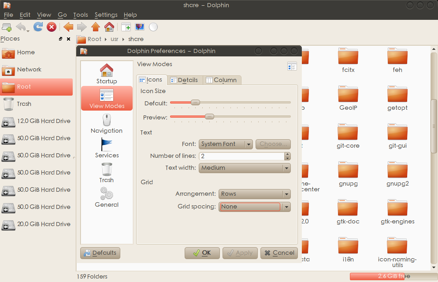The width and height of the screenshot is (438, 282).
Task: Click the new tab toolbar icon
Action: pyautogui.click(x=126, y=27)
